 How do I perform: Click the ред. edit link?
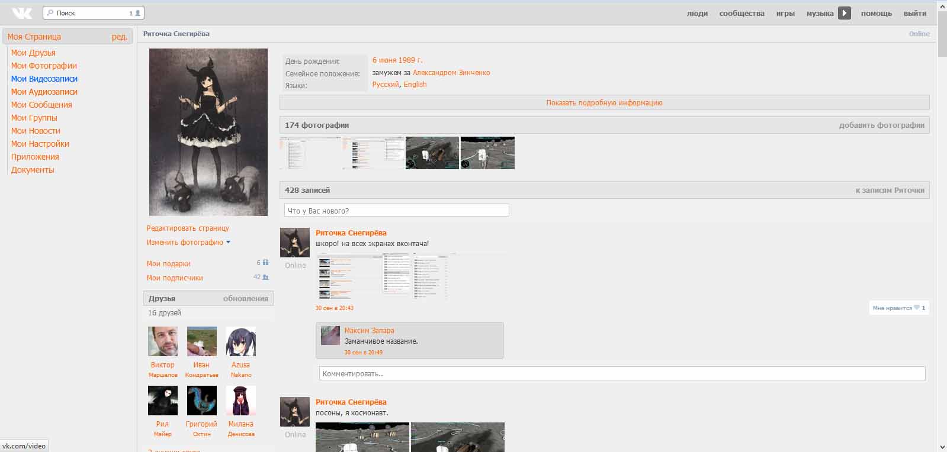click(x=120, y=37)
